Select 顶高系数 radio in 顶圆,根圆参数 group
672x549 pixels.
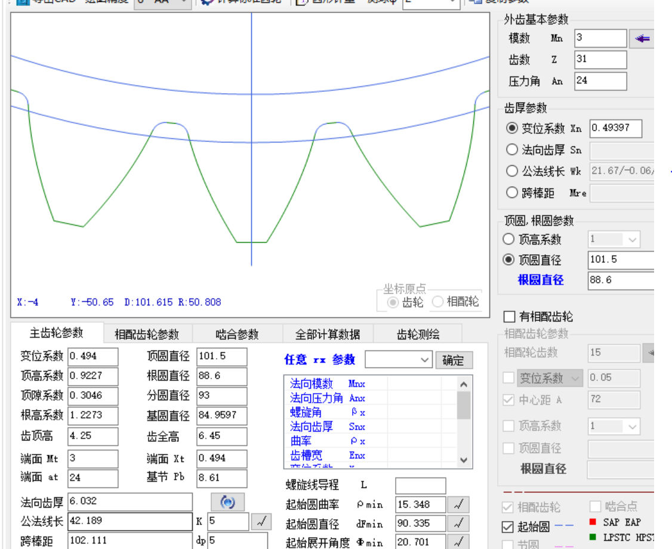508,239
